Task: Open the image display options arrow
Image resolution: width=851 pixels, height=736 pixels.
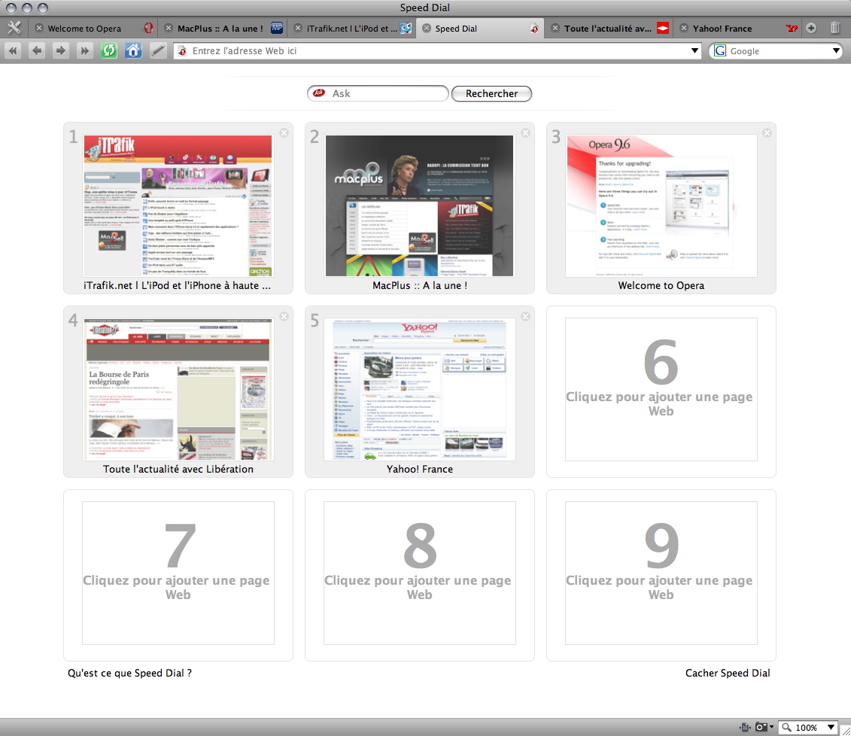Action: 771,727
